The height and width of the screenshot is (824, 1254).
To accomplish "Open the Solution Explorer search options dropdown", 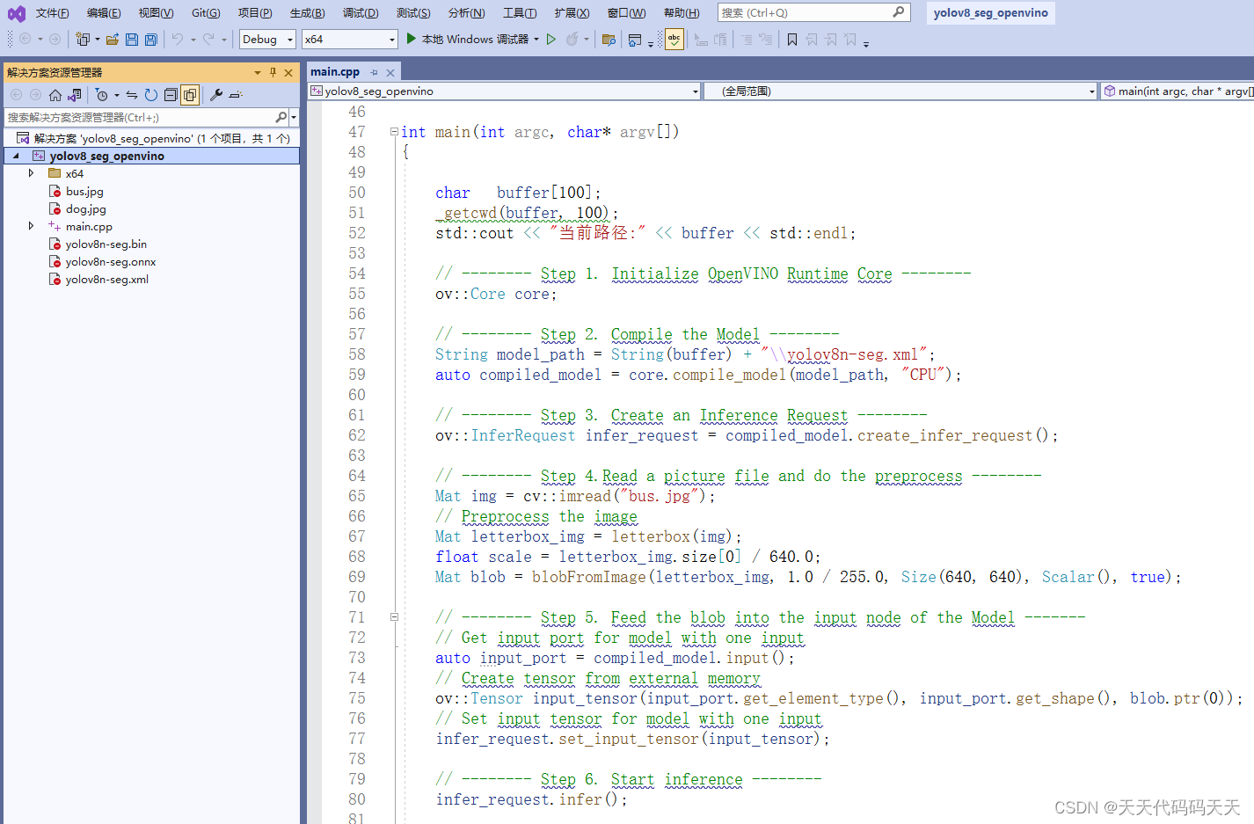I will click(294, 117).
